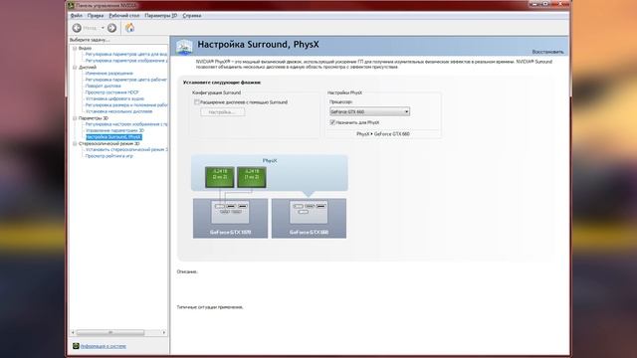Open Поворот дисплея task
This screenshot has width=637, height=358.
point(104,87)
